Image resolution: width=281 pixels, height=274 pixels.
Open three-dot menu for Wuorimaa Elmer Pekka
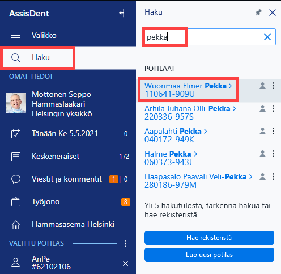tap(273, 86)
